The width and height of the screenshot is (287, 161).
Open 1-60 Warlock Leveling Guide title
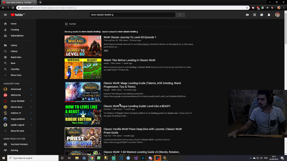[142, 152]
